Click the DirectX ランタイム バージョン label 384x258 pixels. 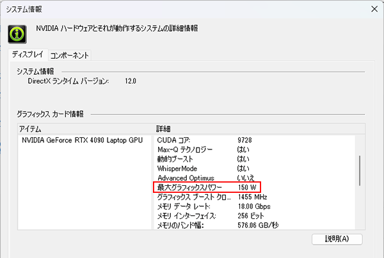[68, 81]
